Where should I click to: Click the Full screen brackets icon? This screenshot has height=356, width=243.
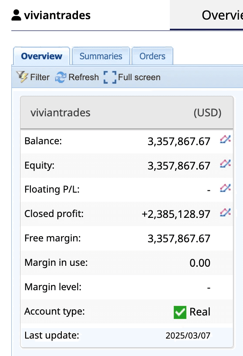click(110, 77)
